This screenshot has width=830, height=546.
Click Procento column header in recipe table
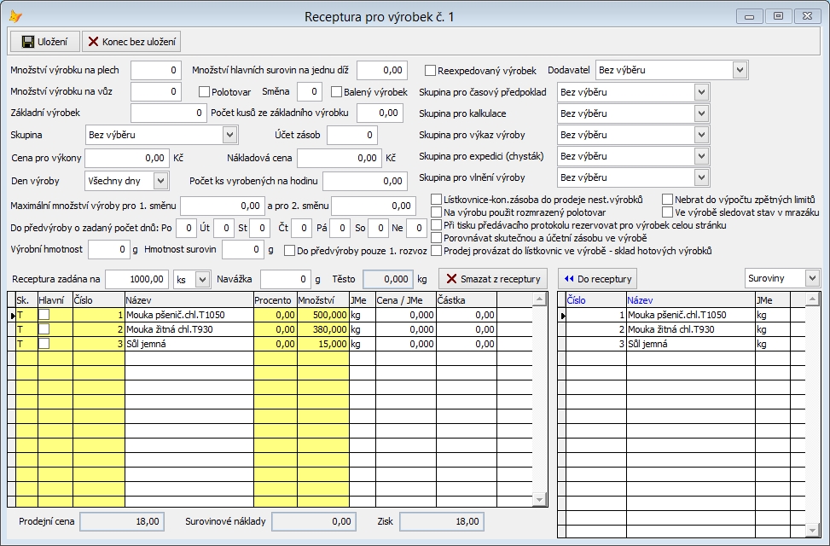[275, 300]
